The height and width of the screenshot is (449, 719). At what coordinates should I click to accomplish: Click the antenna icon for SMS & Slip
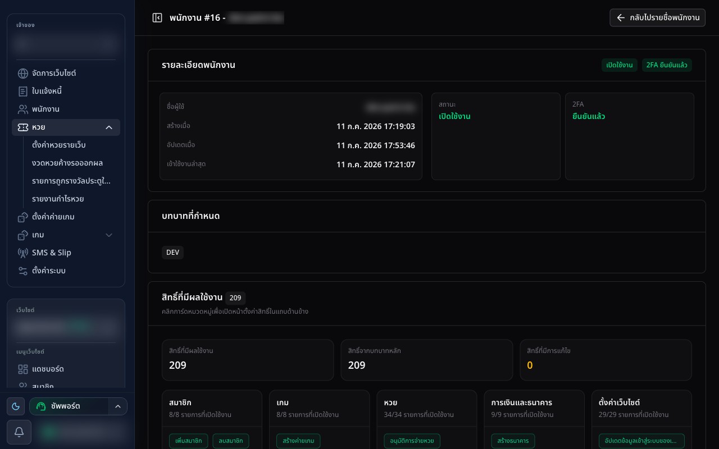23,253
